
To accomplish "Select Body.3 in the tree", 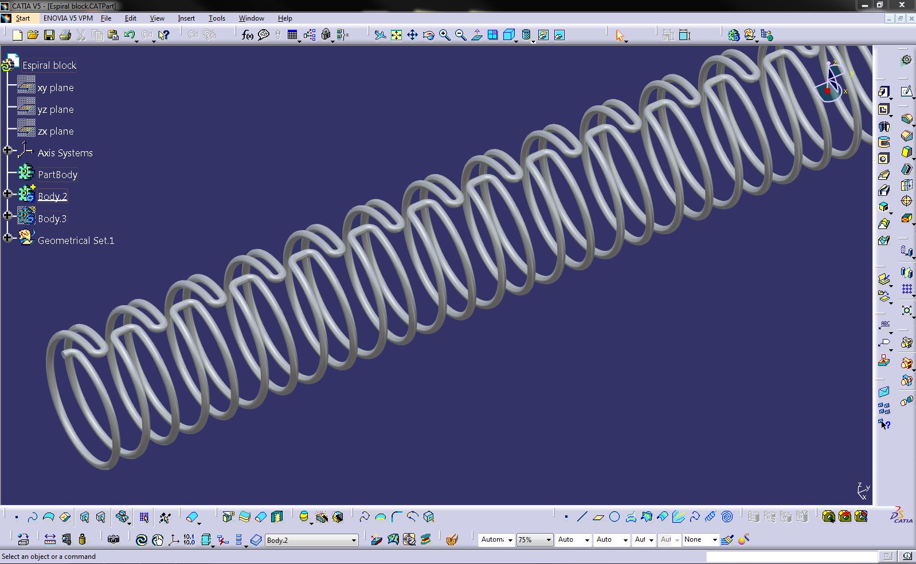I will (52, 219).
